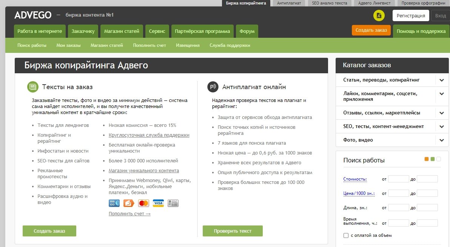The width and height of the screenshot is (450, 247).
Task: Open the Заказчику menu
Action: click(83, 31)
